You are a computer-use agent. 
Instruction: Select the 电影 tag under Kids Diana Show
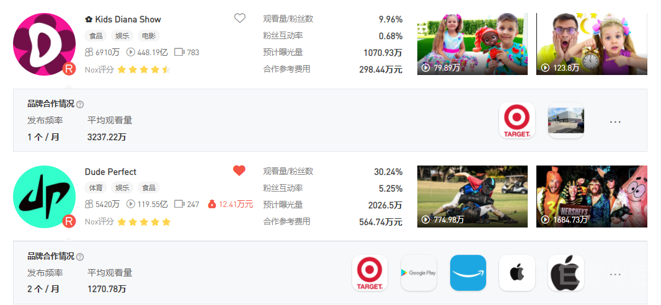click(x=148, y=36)
